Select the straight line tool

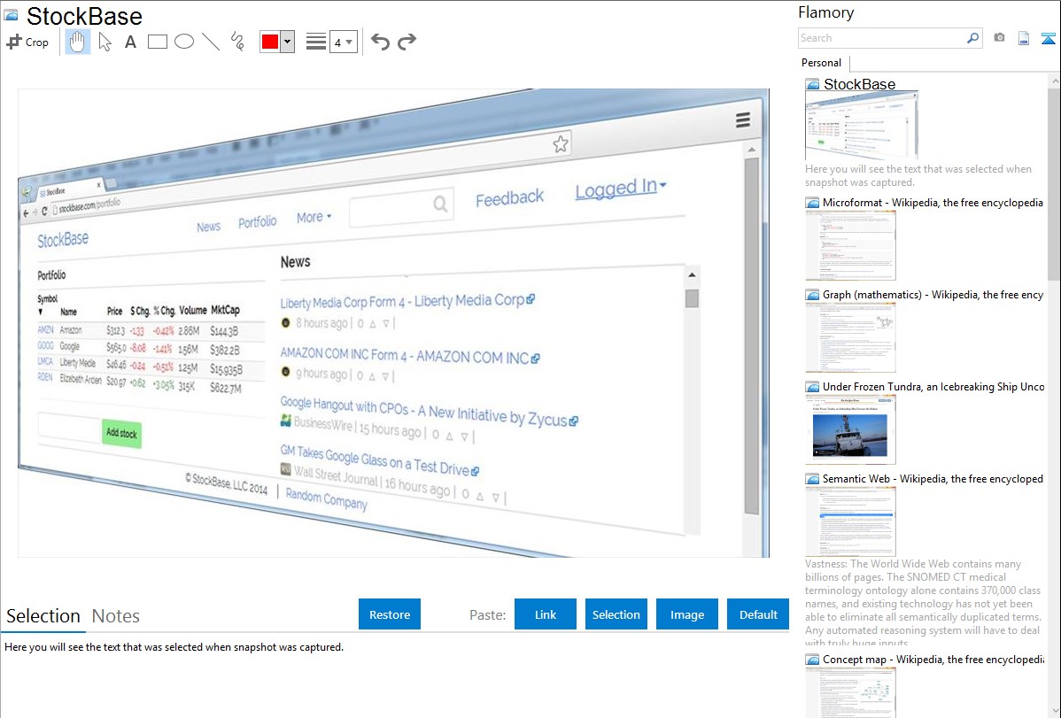pos(211,42)
